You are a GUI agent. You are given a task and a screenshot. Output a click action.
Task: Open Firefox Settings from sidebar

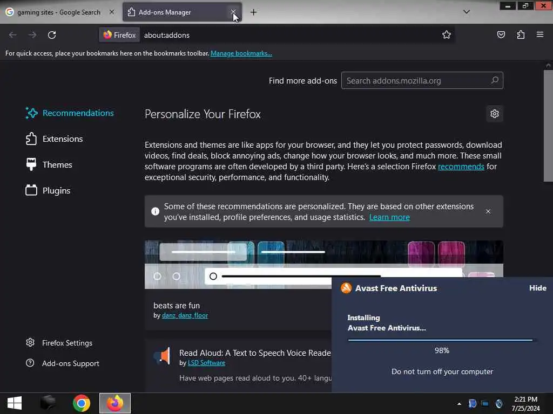[59, 343]
